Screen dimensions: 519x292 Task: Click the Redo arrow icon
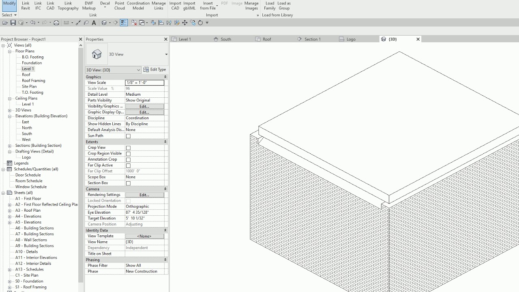(45, 23)
